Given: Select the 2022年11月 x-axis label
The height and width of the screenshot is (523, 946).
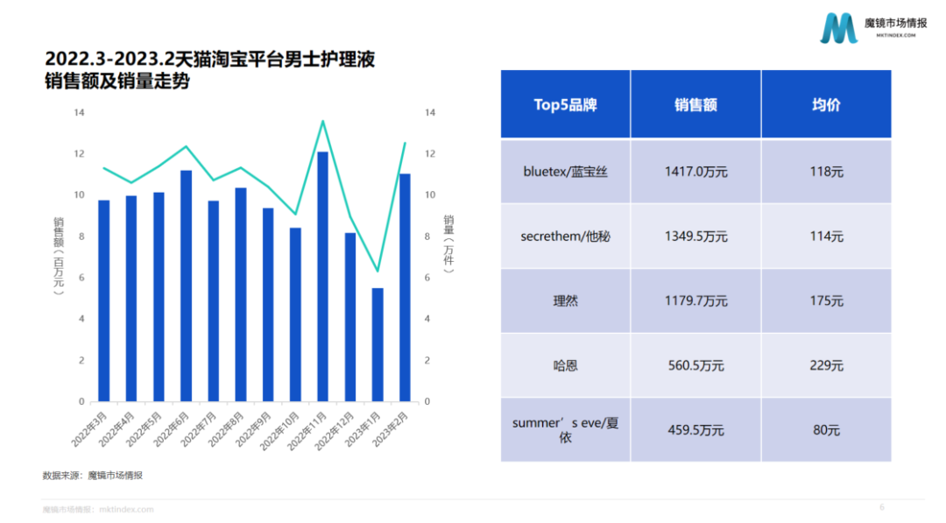Looking at the screenshot, I should tap(307, 431).
